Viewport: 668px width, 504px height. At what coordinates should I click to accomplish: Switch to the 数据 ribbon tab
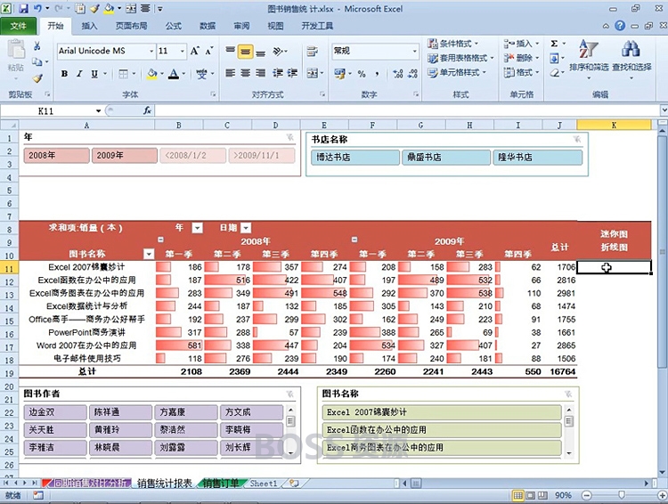click(x=208, y=26)
